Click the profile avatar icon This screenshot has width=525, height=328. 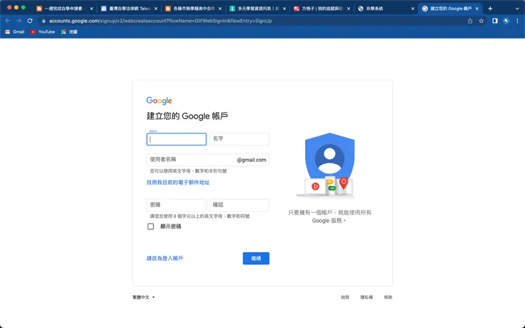[x=507, y=21]
